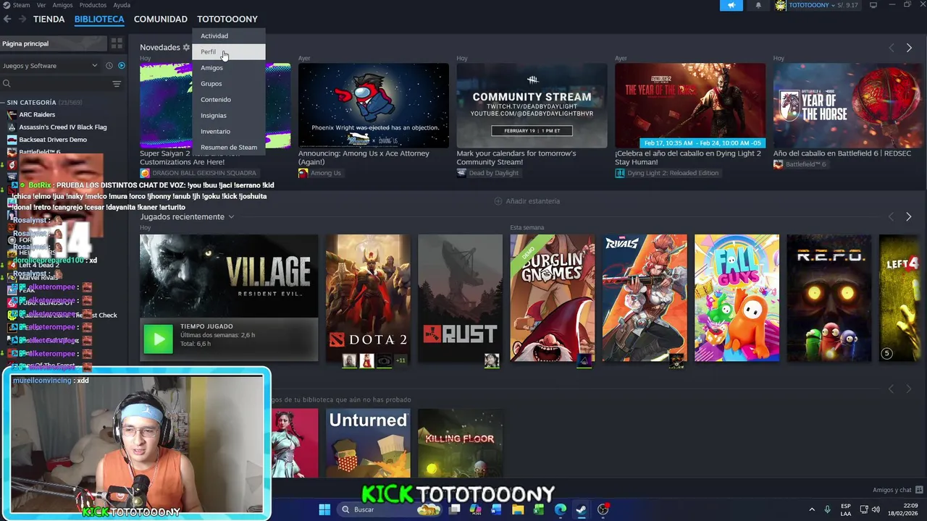Viewport: 927px width, 521px height.
Task: Open the Amigos menu in menu bar
Action: tap(62, 5)
